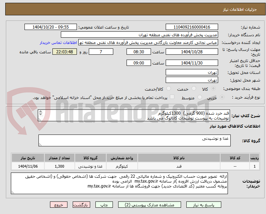Click the goods group box 'غذا و نوشیدنی'

click(134, 140)
